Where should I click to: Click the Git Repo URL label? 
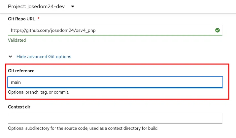(x=21, y=19)
